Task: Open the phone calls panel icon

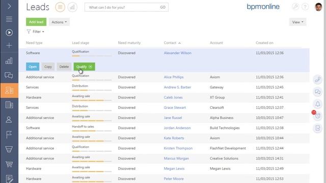Action: (317, 79)
